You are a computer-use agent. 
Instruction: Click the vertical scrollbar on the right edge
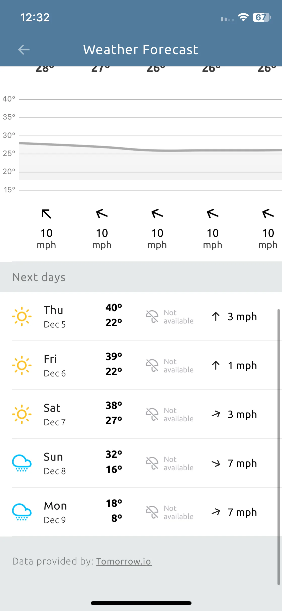[x=278, y=447]
